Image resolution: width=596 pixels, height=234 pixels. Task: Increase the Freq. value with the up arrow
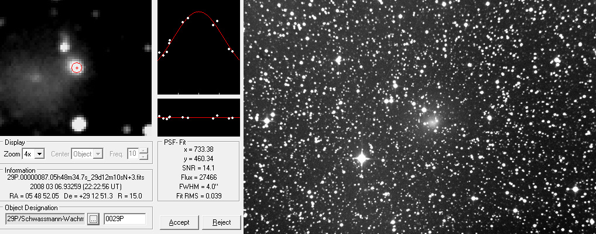[x=143, y=151]
